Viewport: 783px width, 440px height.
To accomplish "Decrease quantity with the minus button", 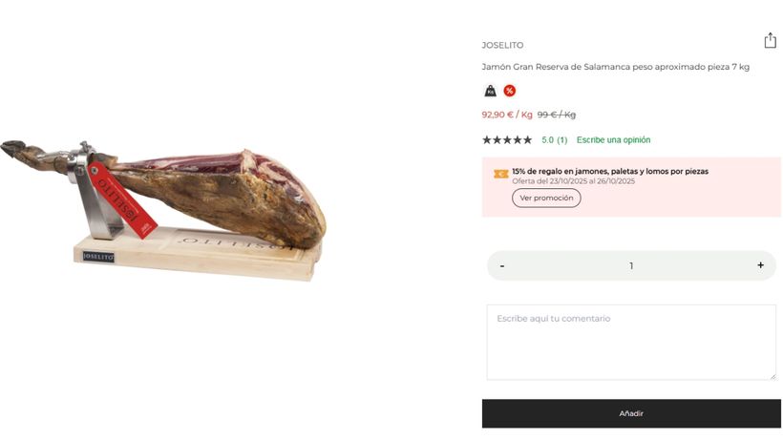I will coord(502,265).
